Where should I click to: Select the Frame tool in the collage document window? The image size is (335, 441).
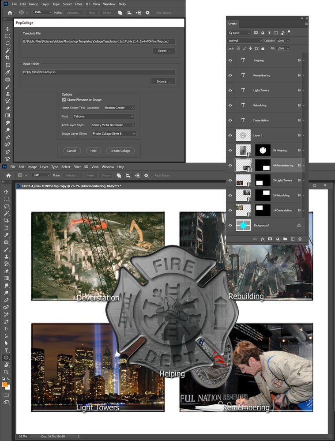(x=6, y=228)
